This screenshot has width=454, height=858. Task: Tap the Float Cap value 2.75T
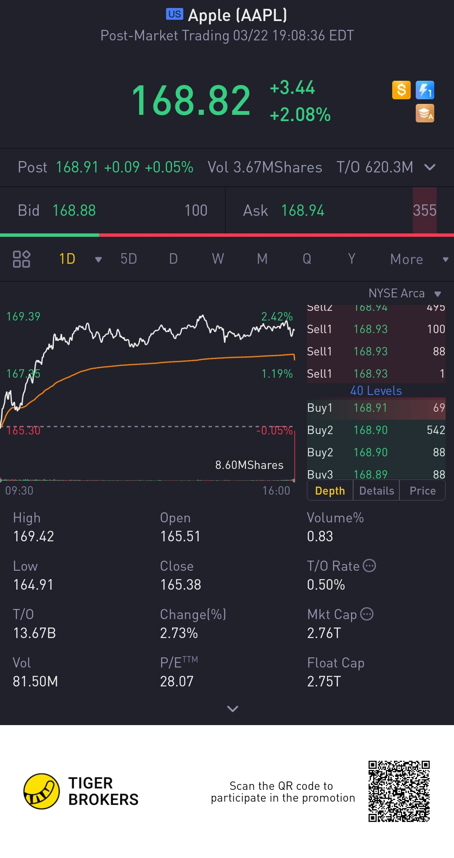(x=324, y=682)
